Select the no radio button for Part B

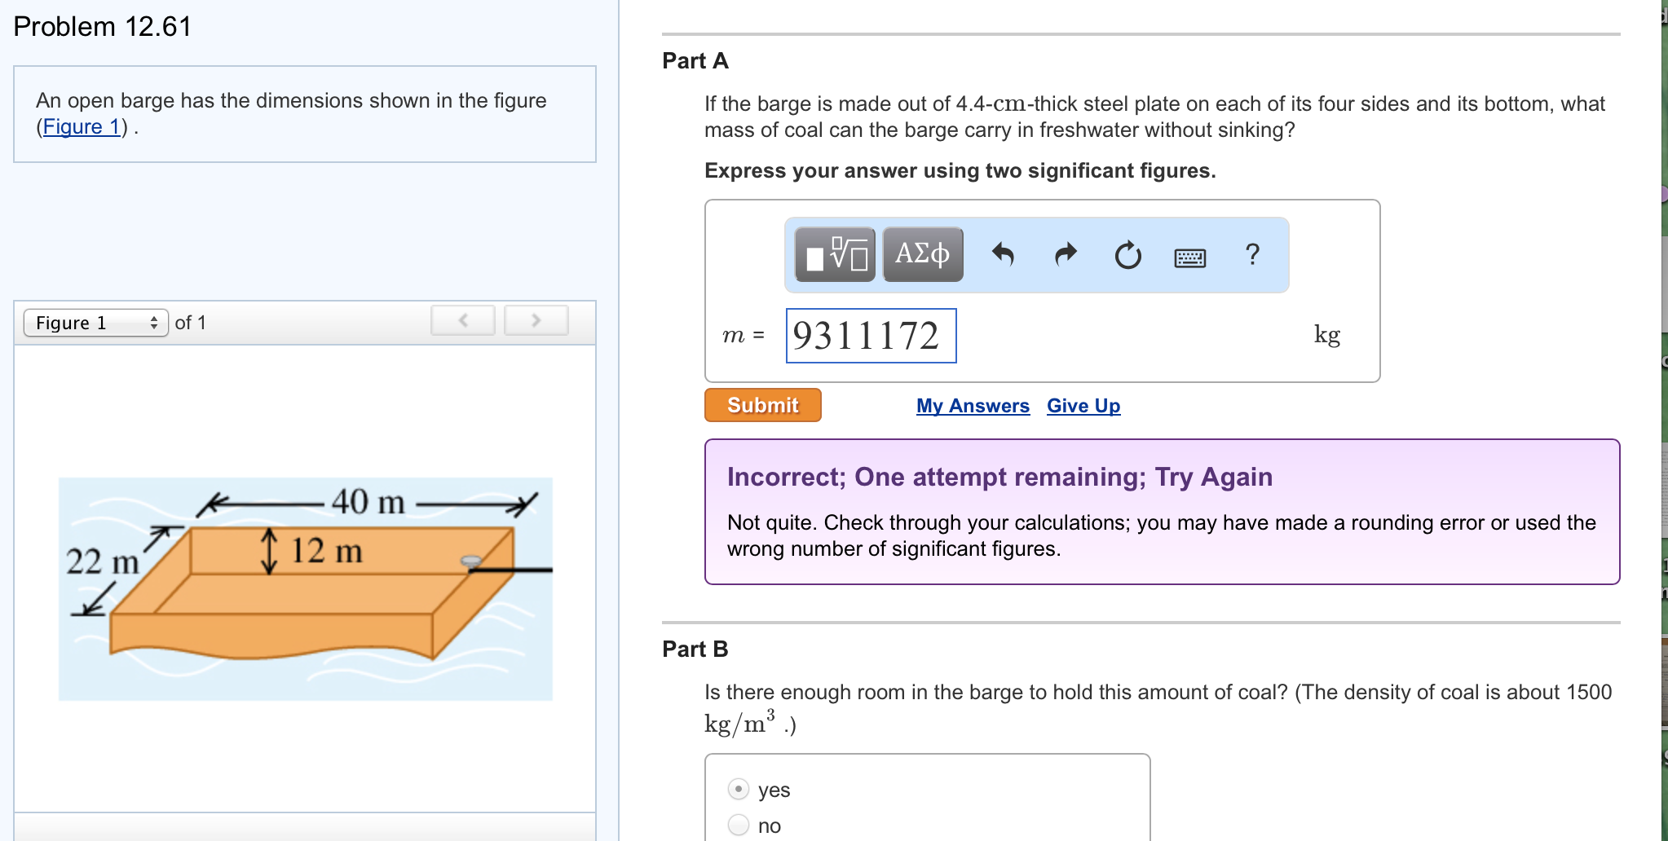(738, 825)
